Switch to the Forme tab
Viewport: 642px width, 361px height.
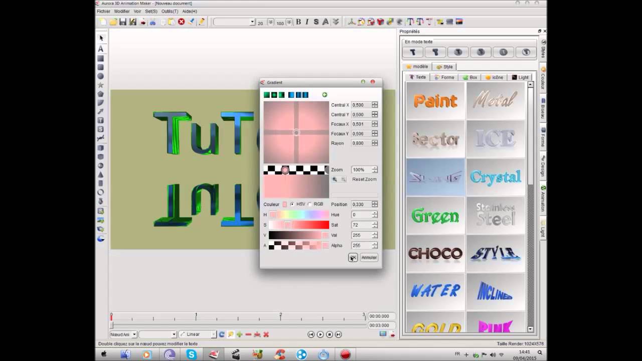444,77
